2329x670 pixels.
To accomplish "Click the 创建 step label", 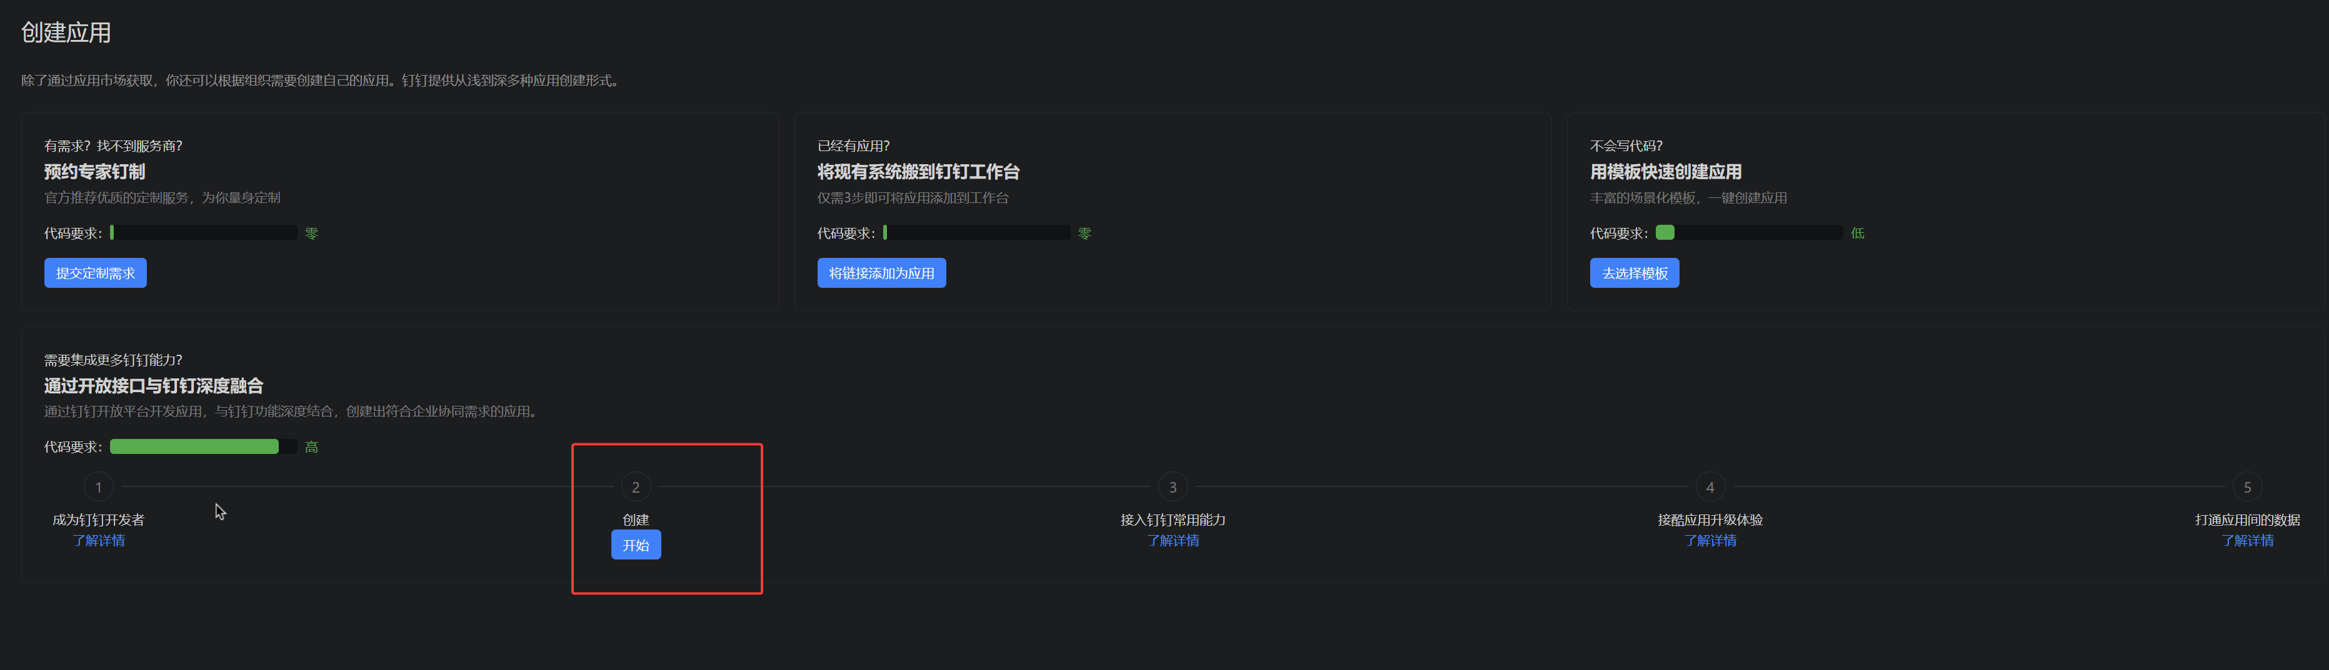I will point(636,520).
